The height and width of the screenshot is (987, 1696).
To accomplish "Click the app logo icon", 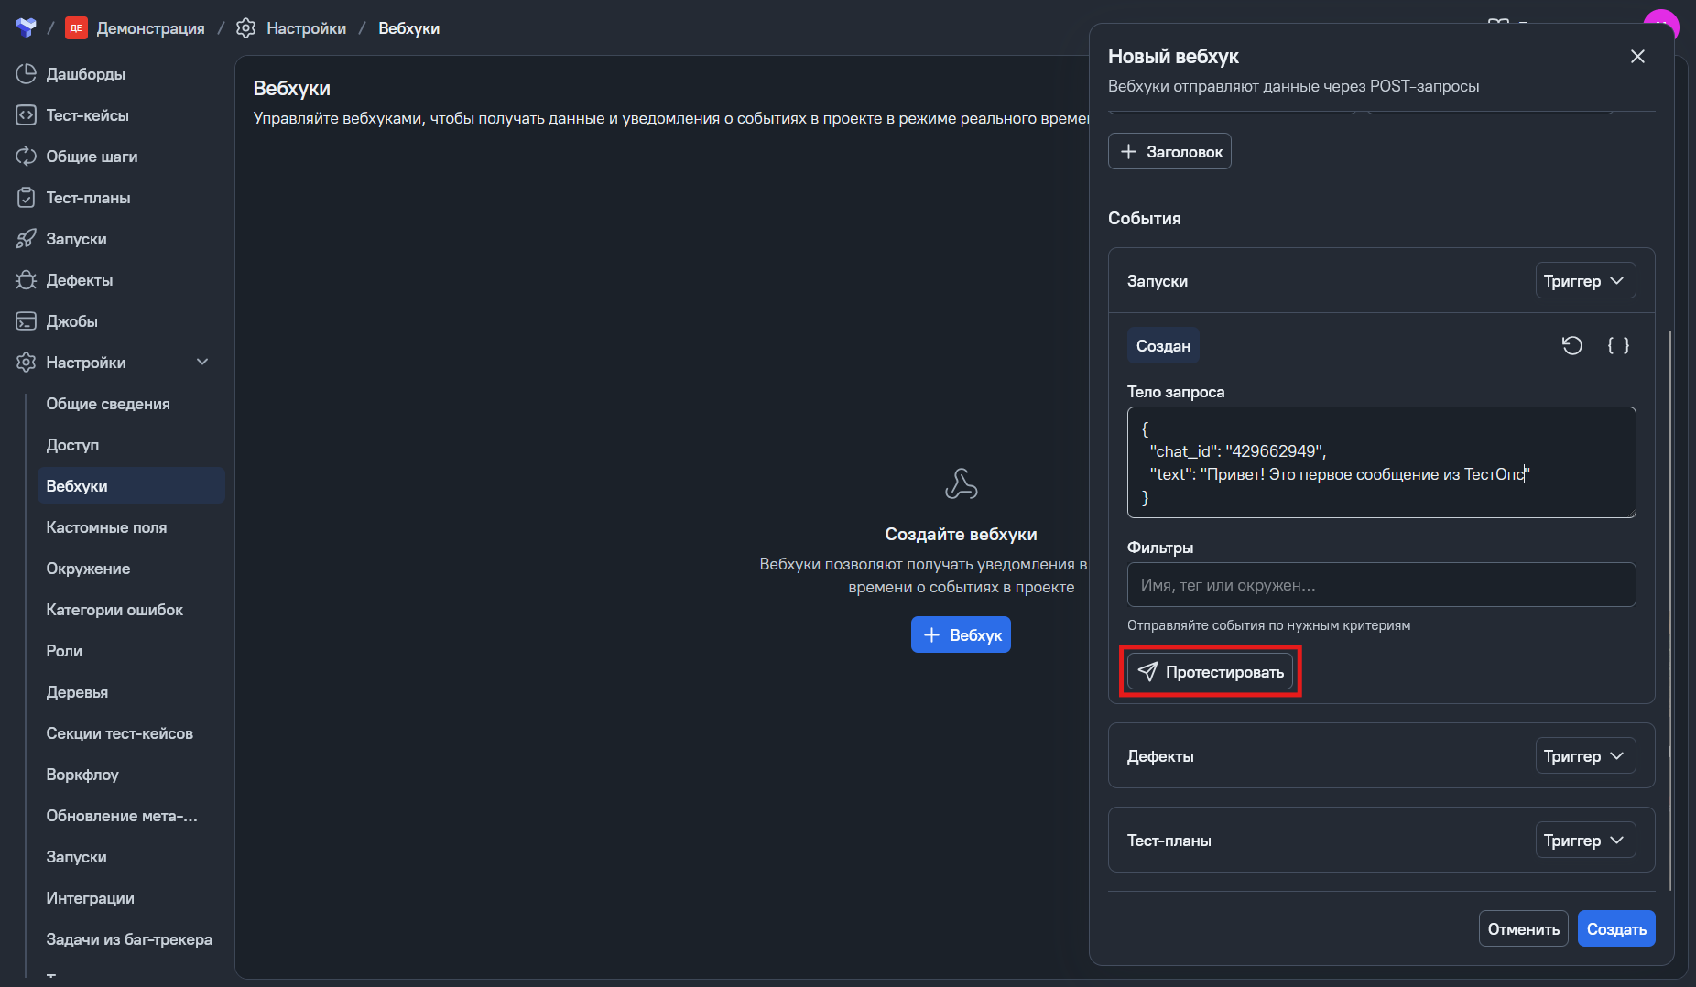I will tap(27, 28).
